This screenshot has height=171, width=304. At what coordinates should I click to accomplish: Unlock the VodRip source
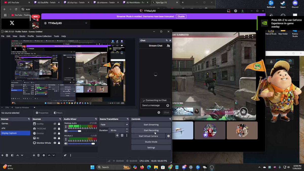(x=59, y=124)
